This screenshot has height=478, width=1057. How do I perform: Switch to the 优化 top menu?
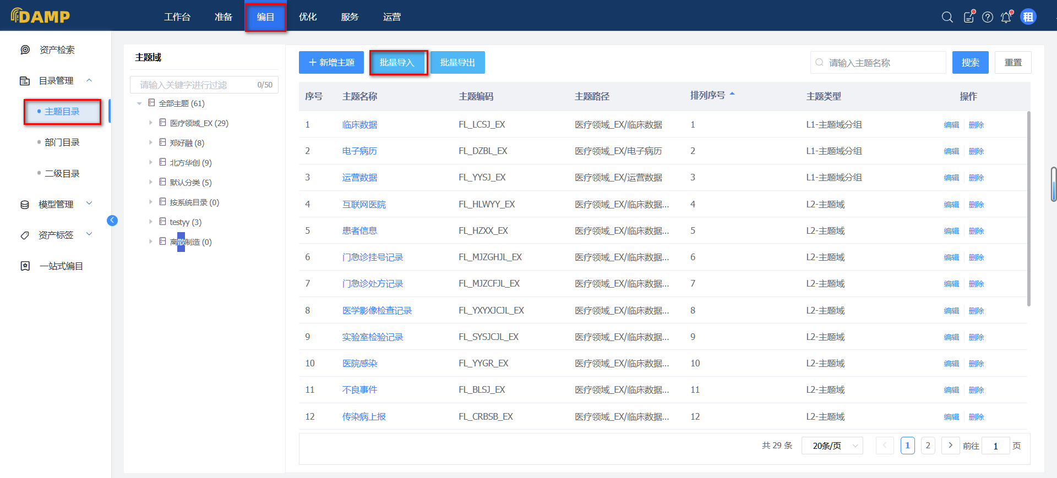click(x=308, y=17)
